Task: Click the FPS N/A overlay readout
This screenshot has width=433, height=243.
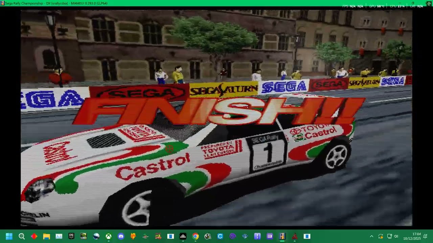Action: [x=353, y=6]
